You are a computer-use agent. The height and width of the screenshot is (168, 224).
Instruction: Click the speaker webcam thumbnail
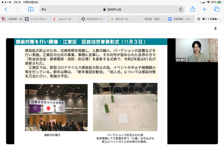[x=196, y=50]
